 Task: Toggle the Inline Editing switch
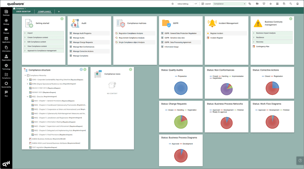pos(194,4)
